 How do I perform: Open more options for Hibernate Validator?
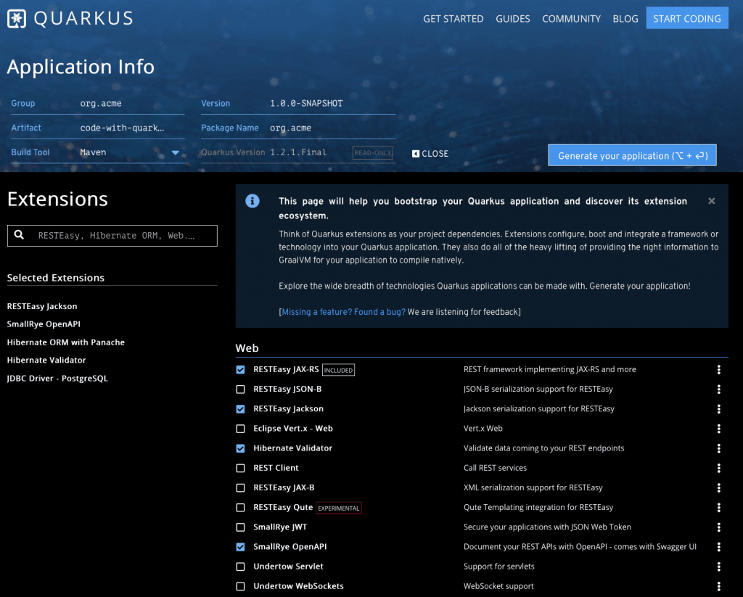(x=718, y=448)
